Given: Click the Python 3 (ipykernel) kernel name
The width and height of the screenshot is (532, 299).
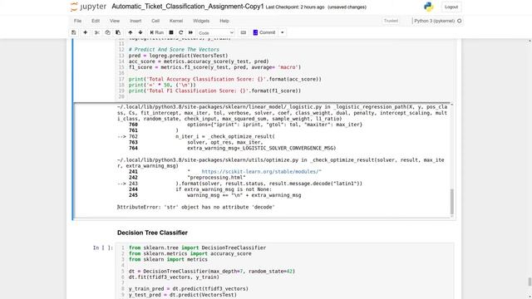Looking at the screenshot, I should pyautogui.click(x=434, y=21).
